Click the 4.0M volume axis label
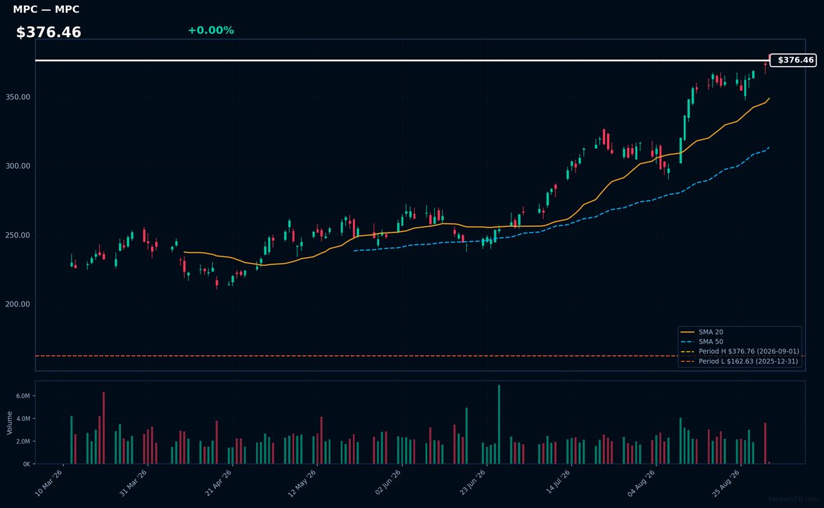The width and height of the screenshot is (824, 508). tap(23, 419)
